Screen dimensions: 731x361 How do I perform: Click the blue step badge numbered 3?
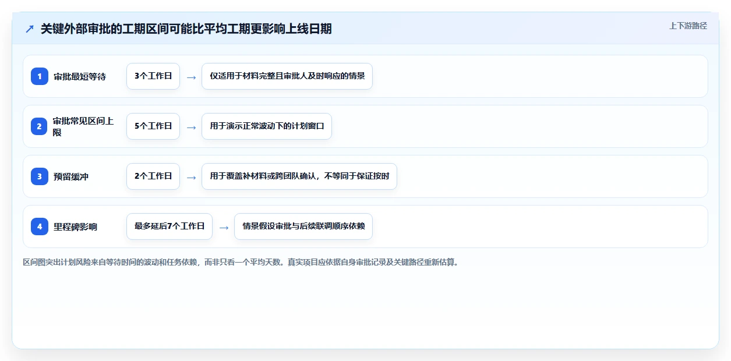pyautogui.click(x=40, y=176)
